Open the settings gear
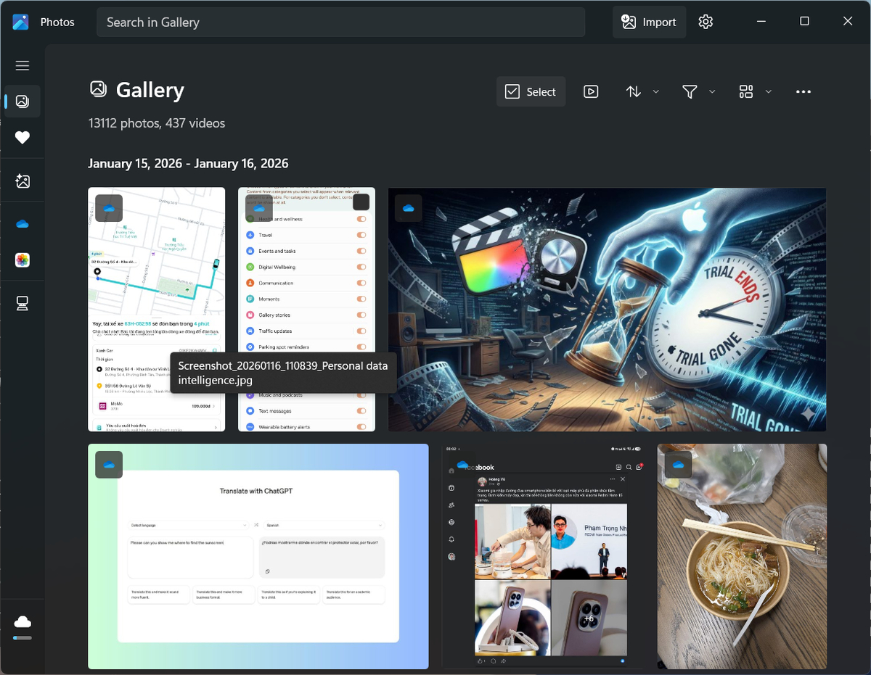This screenshot has width=871, height=675. point(706,22)
